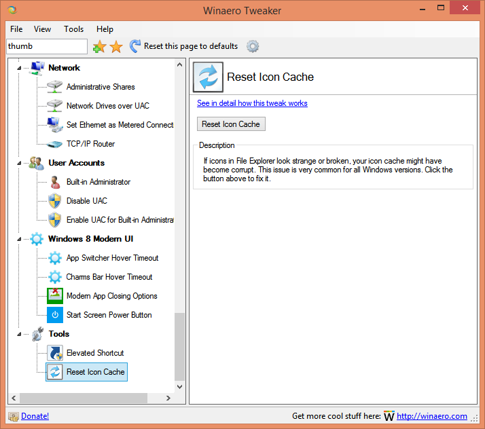Click the Reset Icon Cache tree icon

(55, 372)
